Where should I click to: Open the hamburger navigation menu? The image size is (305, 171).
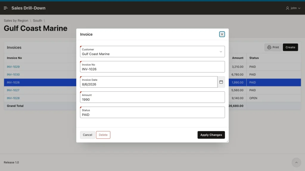[5, 8]
